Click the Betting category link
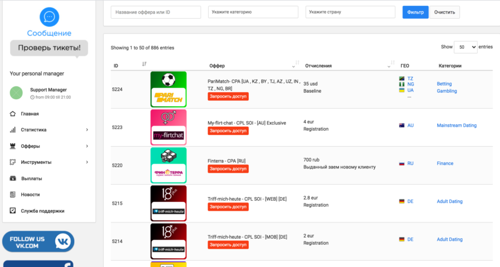 444,84
